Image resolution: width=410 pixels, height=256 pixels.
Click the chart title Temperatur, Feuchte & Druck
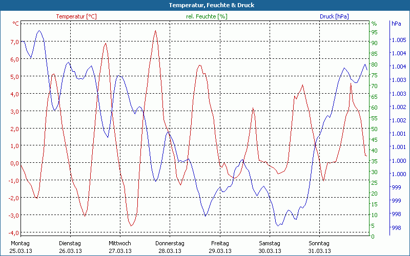pyautogui.click(x=204, y=5)
